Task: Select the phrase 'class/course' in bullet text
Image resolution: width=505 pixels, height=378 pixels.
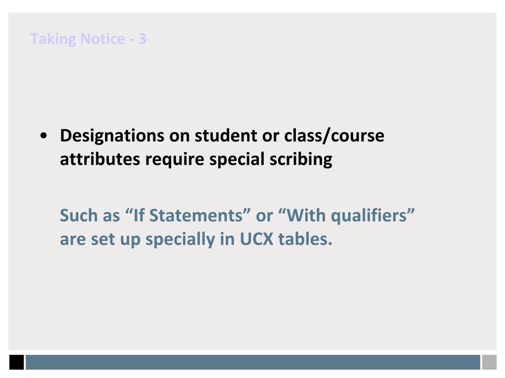Action: [x=334, y=136]
